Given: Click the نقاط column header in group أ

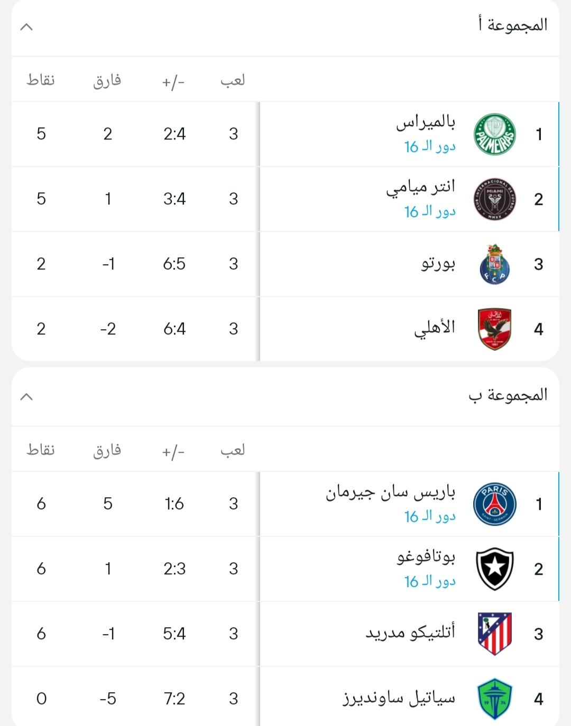Looking at the screenshot, I should [41, 80].
